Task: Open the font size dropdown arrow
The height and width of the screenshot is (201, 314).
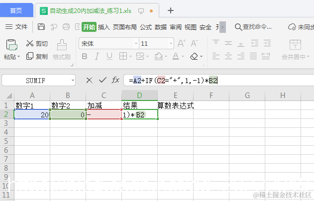Action: (x=171, y=43)
